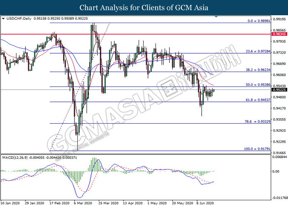Click the Fibonacci label 0.0 = 0.98981
This screenshot has width=288, height=206.
[259, 21]
